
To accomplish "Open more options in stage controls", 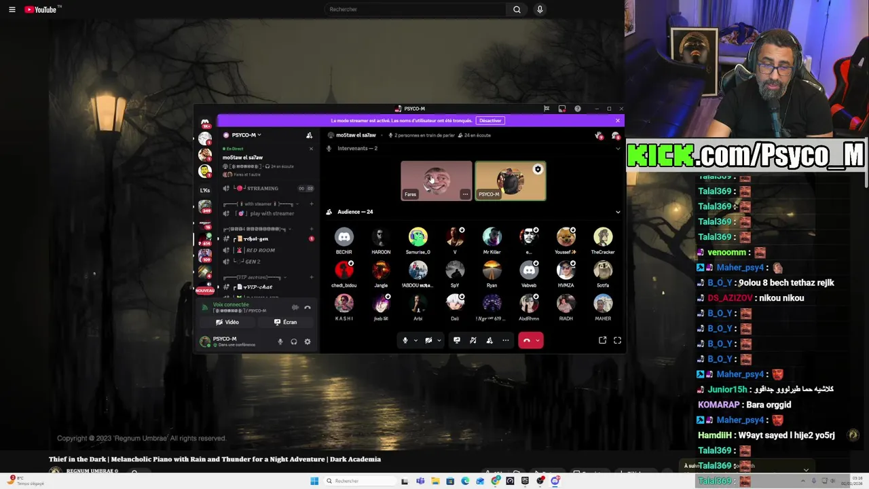I will [x=506, y=340].
